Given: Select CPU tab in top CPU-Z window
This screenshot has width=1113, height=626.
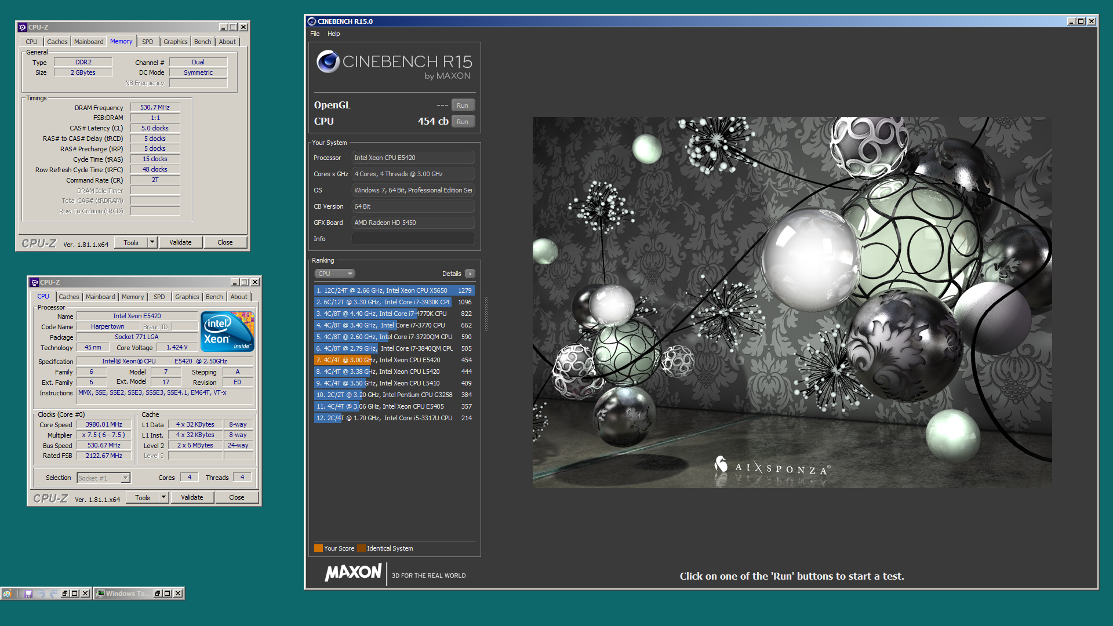Looking at the screenshot, I should click(x=31, y=42).
